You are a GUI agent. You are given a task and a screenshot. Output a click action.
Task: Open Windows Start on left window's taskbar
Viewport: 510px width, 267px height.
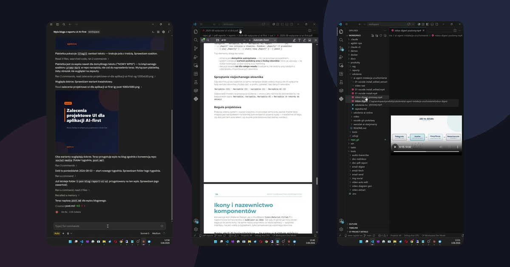coord(70,242)
